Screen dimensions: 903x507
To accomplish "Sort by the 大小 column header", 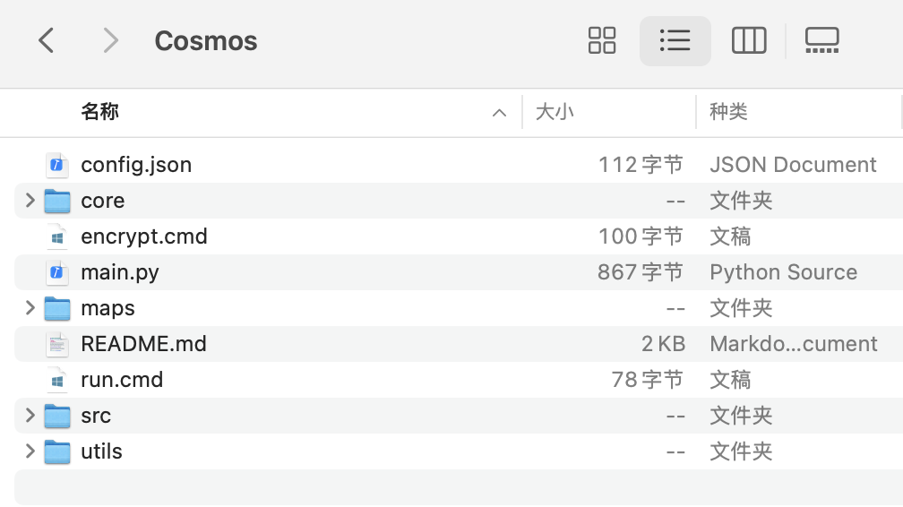I will pos(555,112).
